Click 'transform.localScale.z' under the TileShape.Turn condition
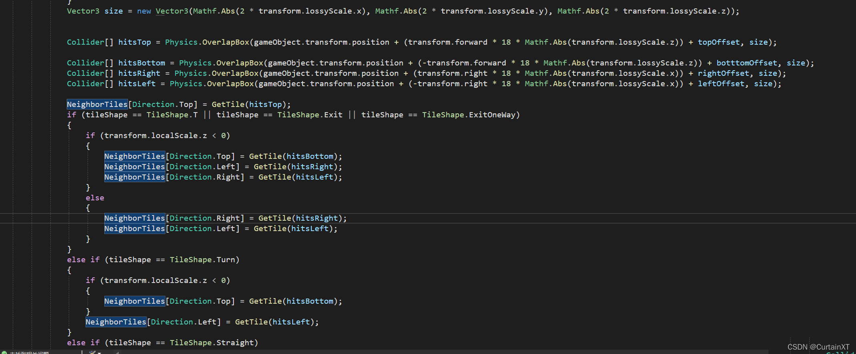The image size is (856, 354). 156,281
